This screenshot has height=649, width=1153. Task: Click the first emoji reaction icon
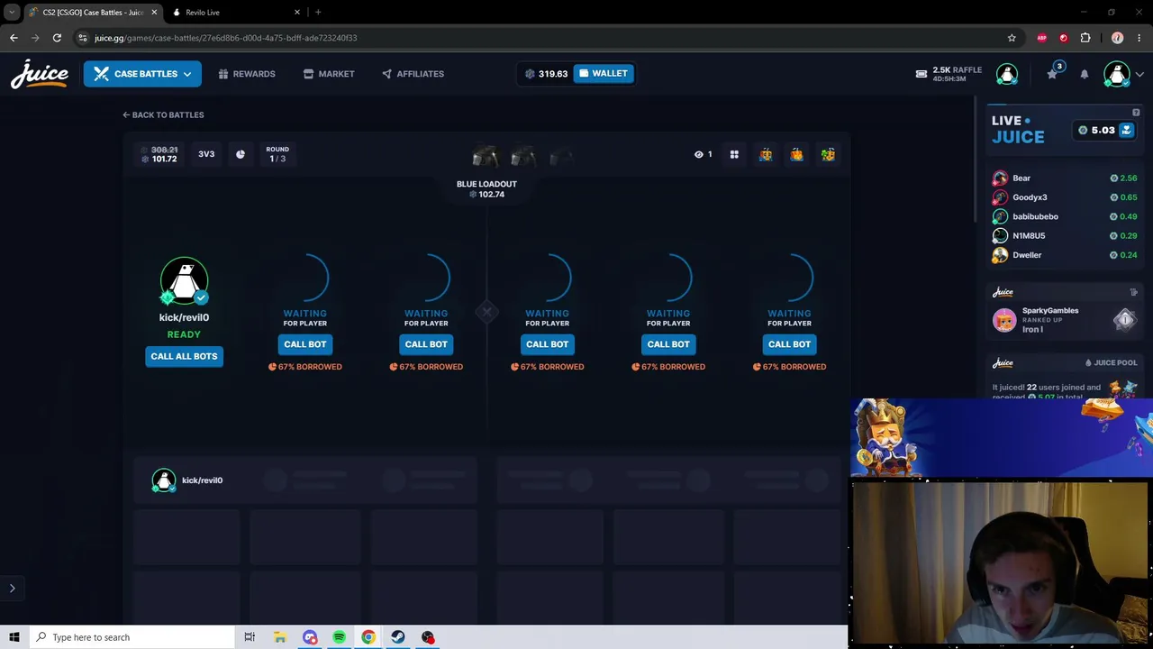[765, 154]
